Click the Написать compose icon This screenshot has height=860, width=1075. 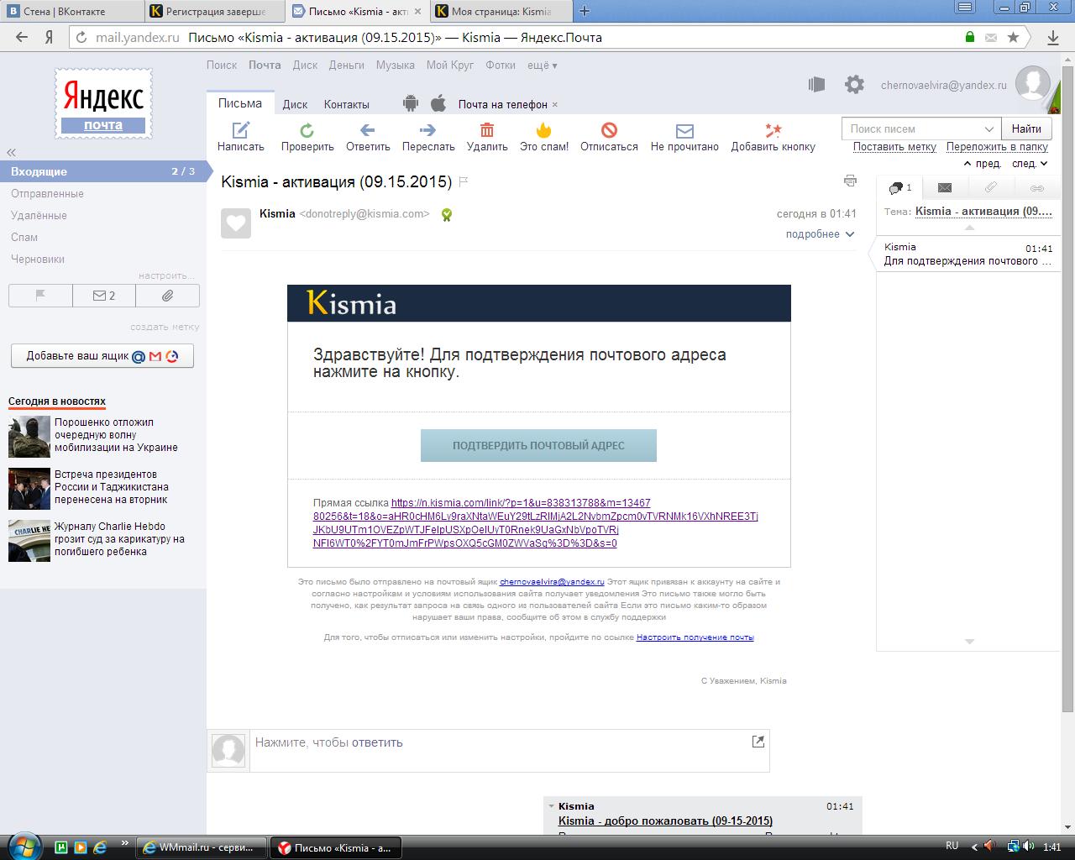pos(241,130)
